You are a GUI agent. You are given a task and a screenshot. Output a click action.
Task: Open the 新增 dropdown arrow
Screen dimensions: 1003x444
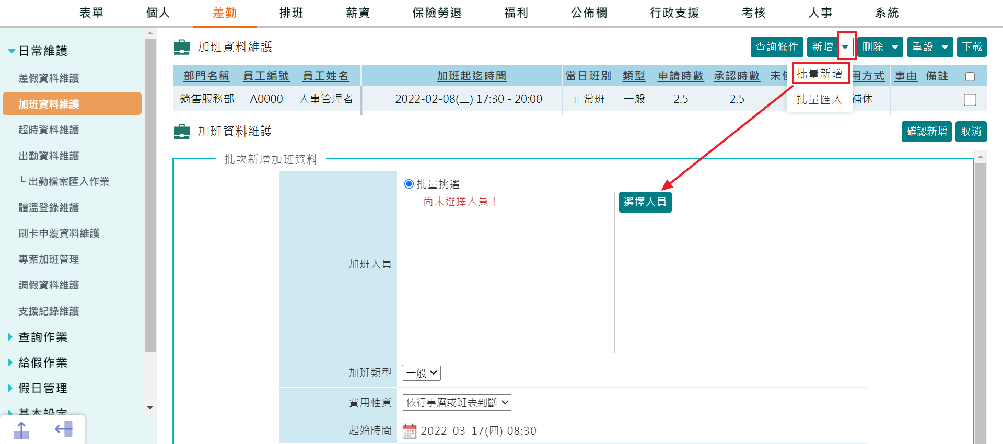(846, 47)
